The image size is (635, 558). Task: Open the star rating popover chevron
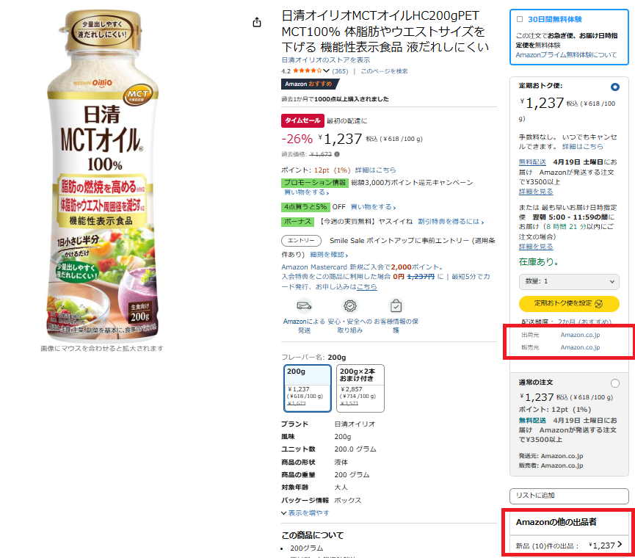tap(327, 71)
